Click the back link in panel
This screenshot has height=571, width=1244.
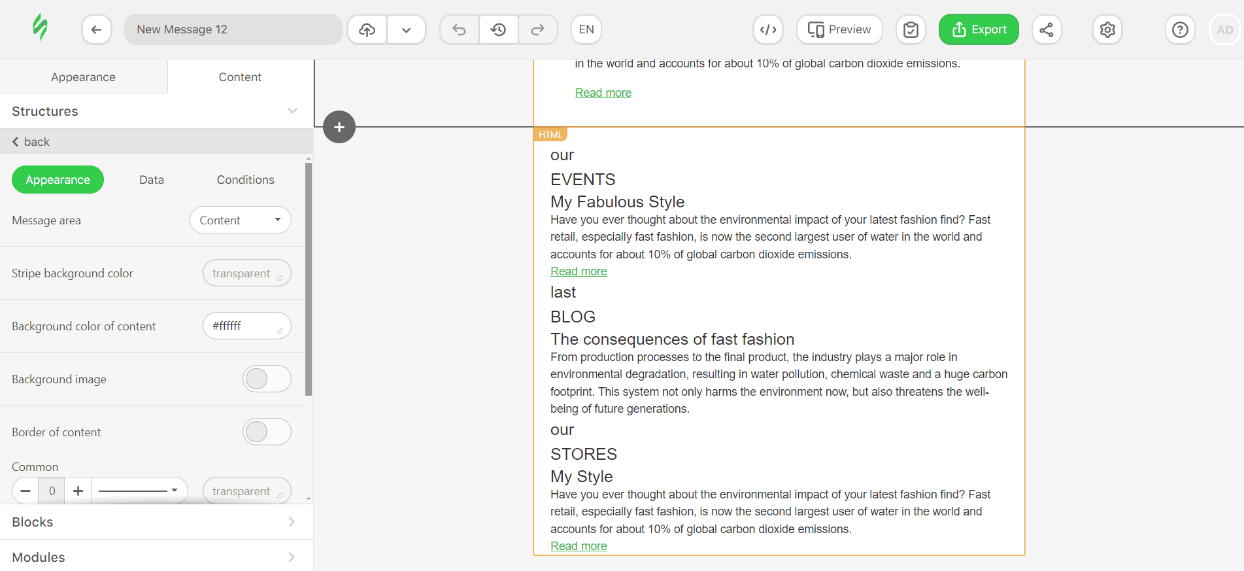[x=31, y=141]
